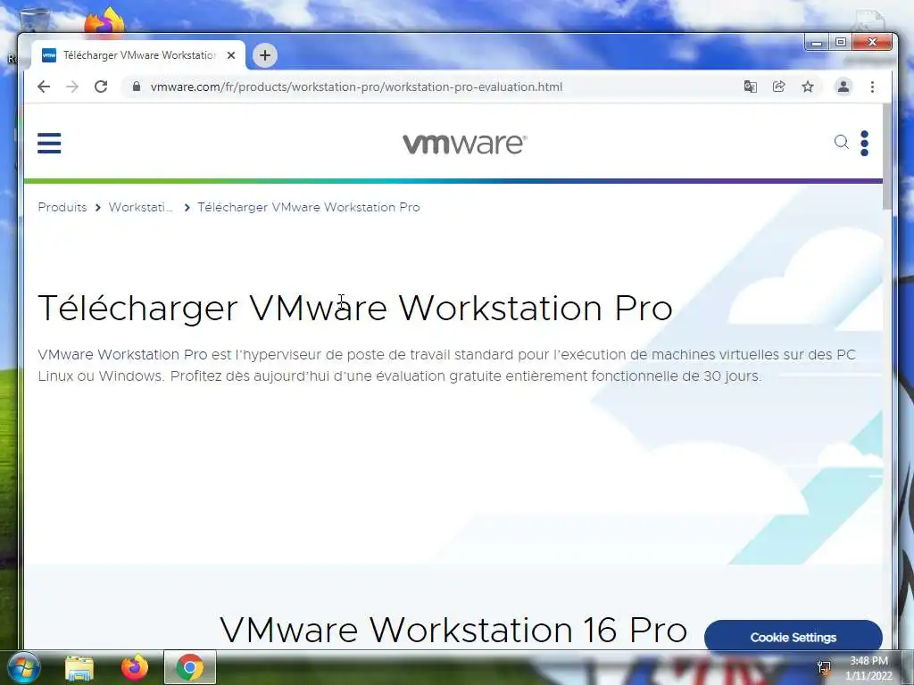
Task: Open the Recycle Bin on the desktop
Action: tap(34, 21)
